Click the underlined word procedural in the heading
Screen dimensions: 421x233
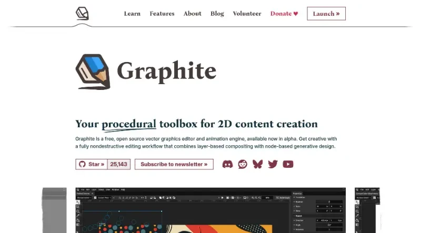pyautogui.click(x=129, y=124)
